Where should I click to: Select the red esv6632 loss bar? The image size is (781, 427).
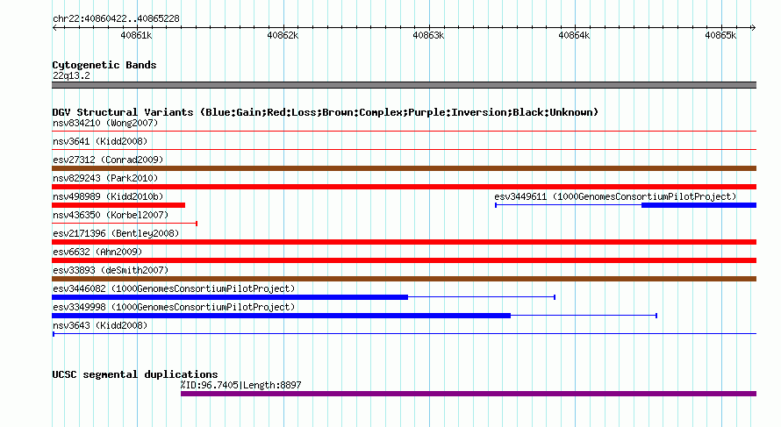(404, 260)
